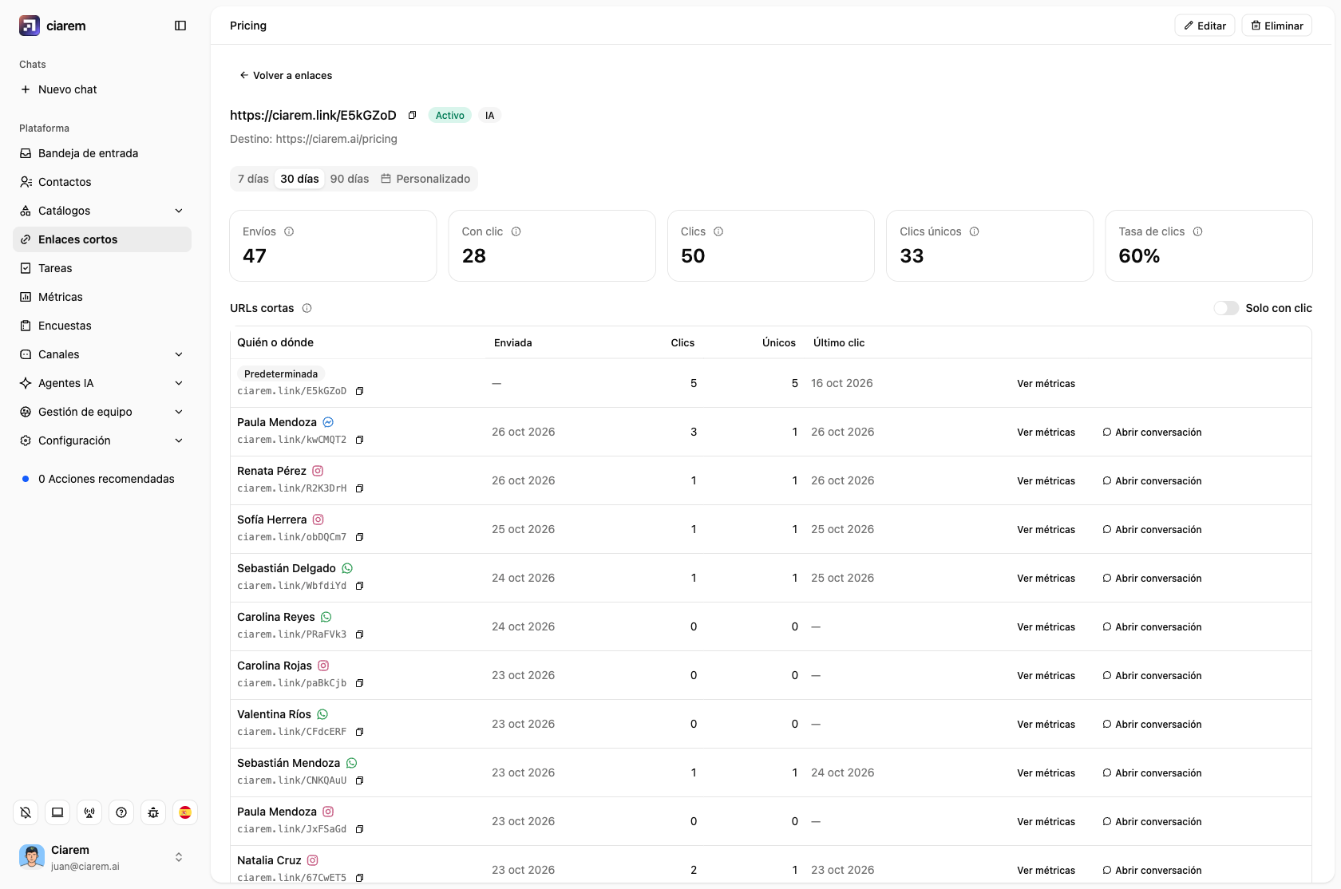Viewport: 1341px width, 889px height.
Task: Select the 7 días range tab
Action: click(x=253, y=179)
